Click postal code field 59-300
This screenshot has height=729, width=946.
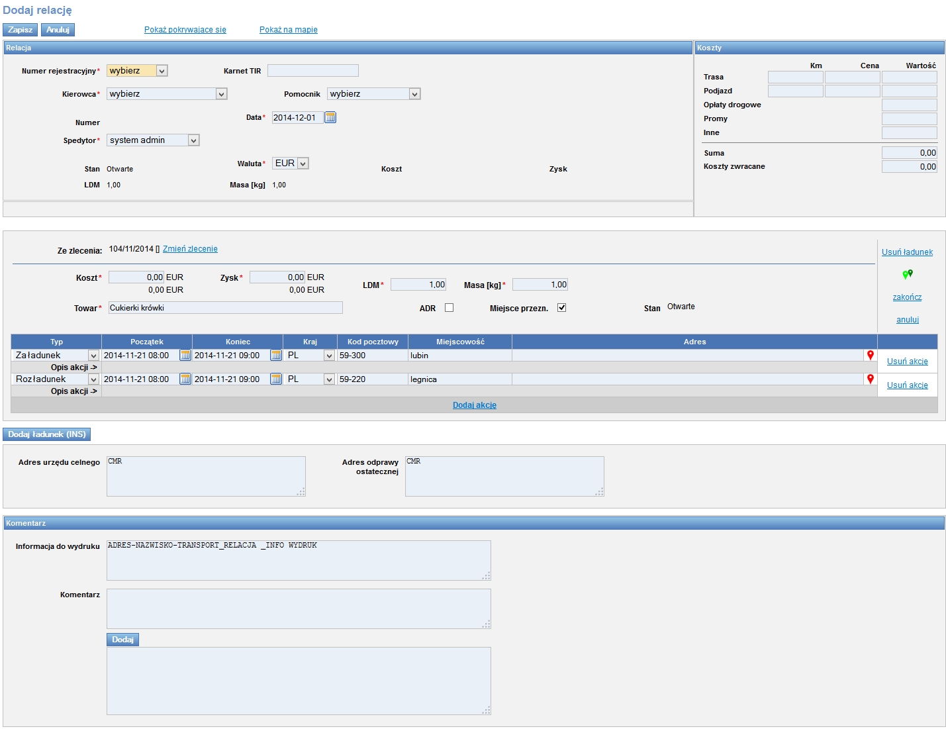click(373, 356)
